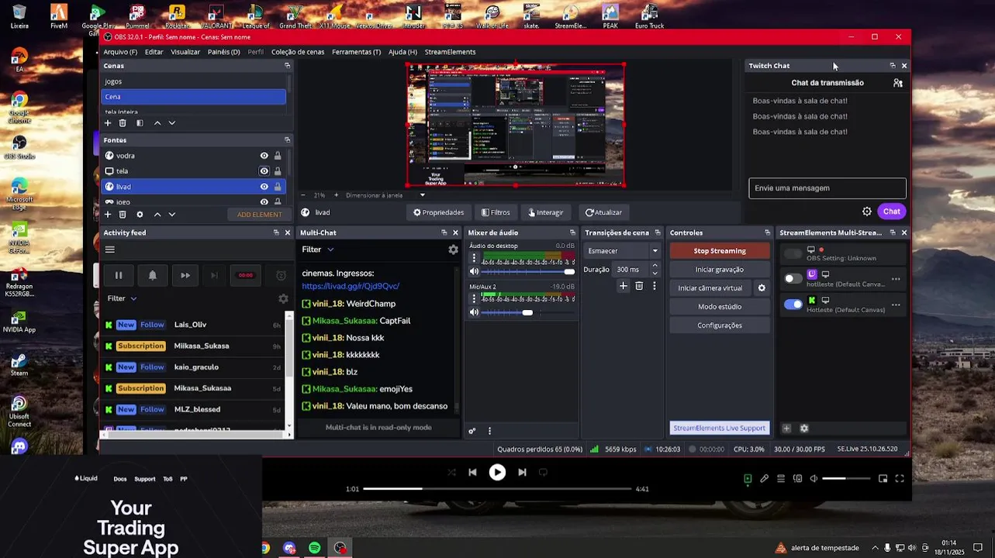The width and height of the screenshot is (995, 558).
Task: Open Configurações button in Controles
Action: pyautogui.click(x=720, y=325)
